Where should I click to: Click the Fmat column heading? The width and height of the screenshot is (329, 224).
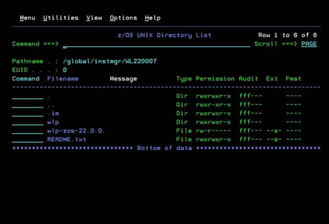tap(293, 79)
